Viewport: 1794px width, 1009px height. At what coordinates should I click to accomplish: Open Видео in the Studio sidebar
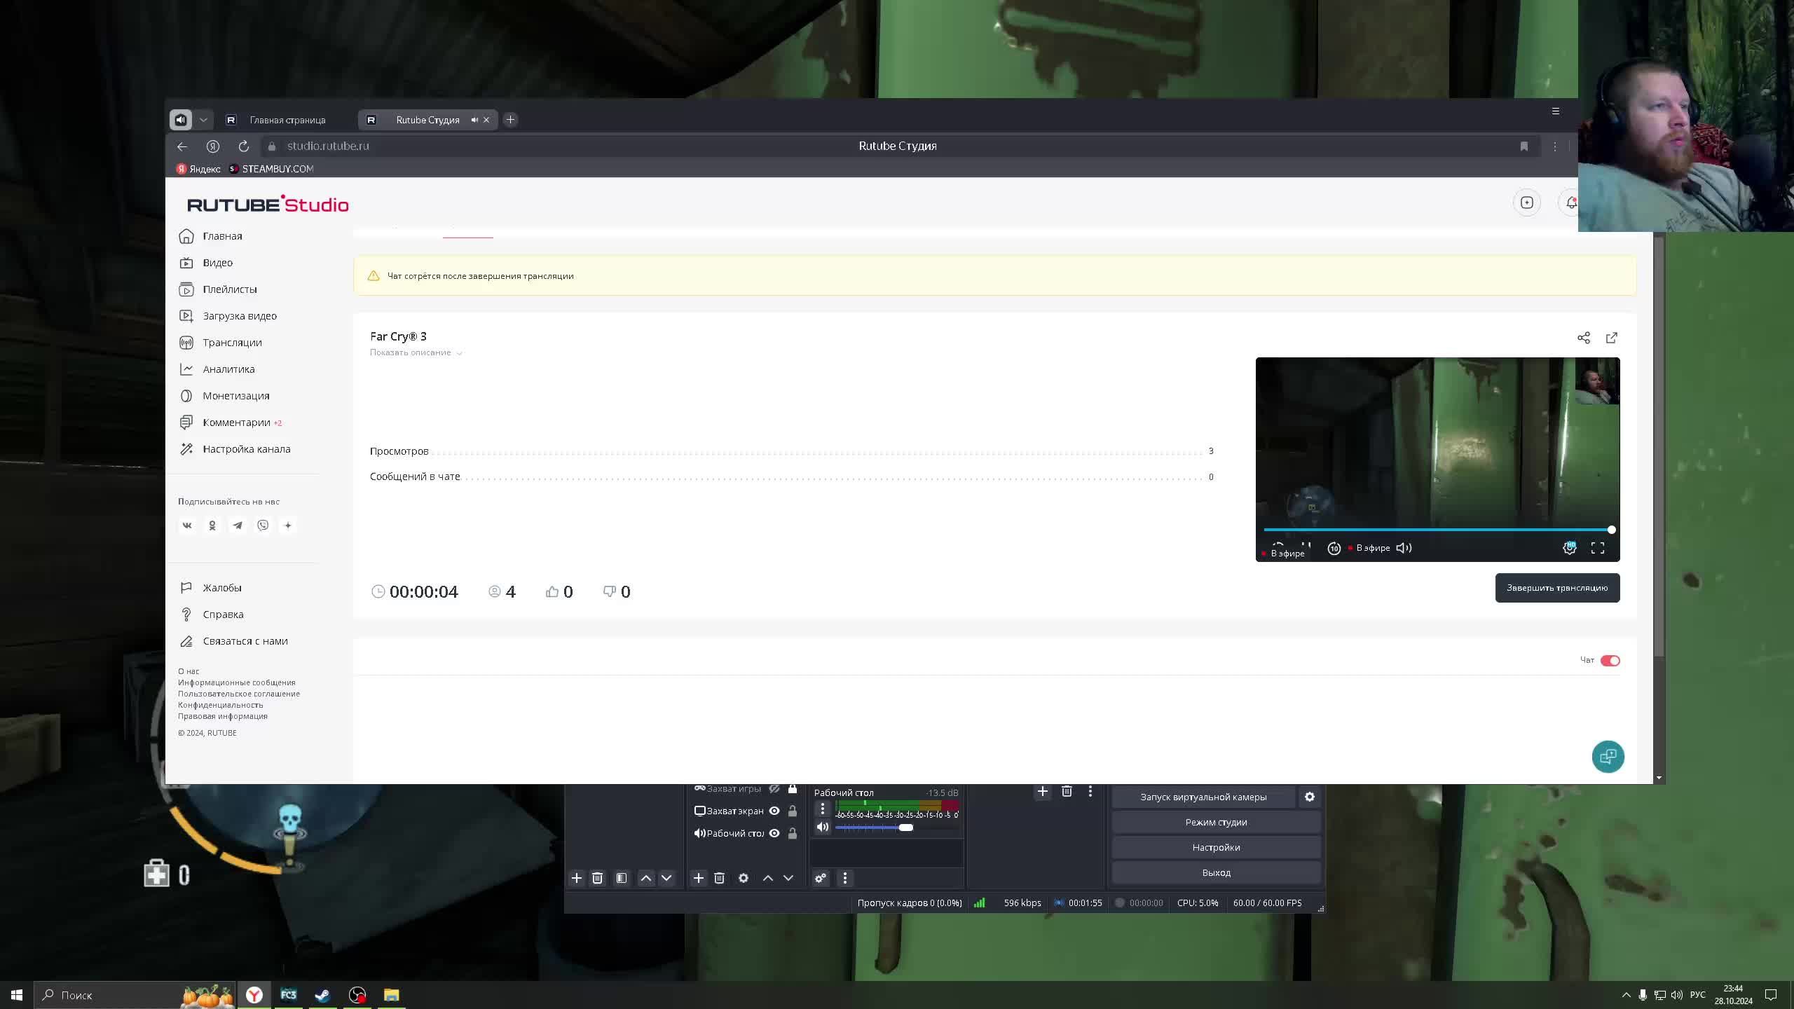pyautogui.click(x=217, y=263)
